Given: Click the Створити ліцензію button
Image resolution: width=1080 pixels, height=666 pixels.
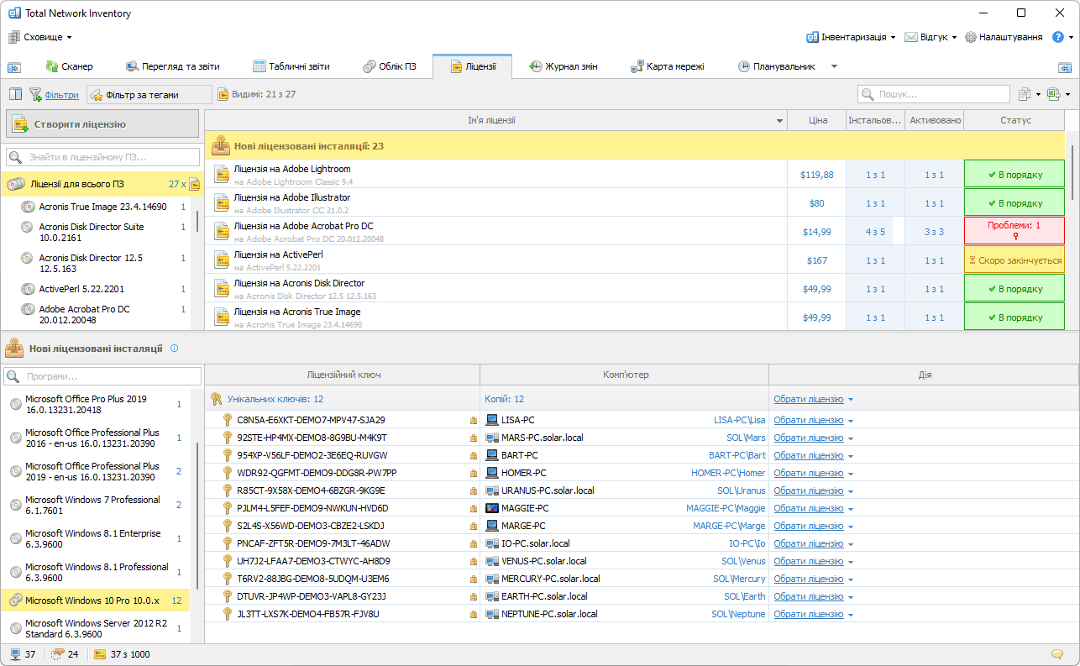Looking at the screenshot, I should 102,124.
